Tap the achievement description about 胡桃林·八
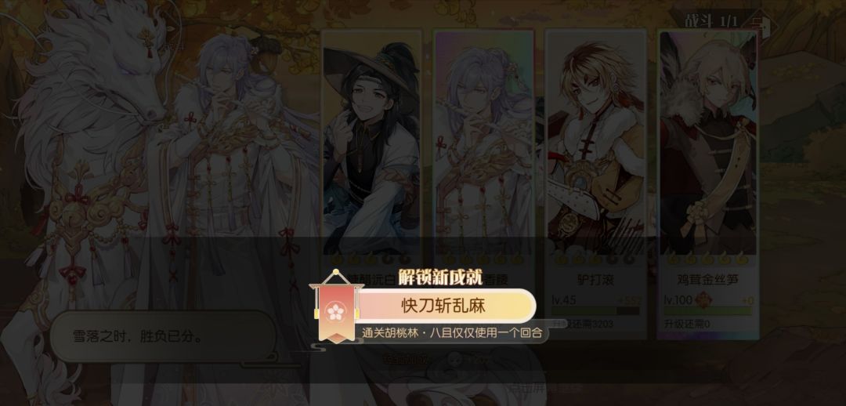This screenshot has width=846, height=406. 452,333
